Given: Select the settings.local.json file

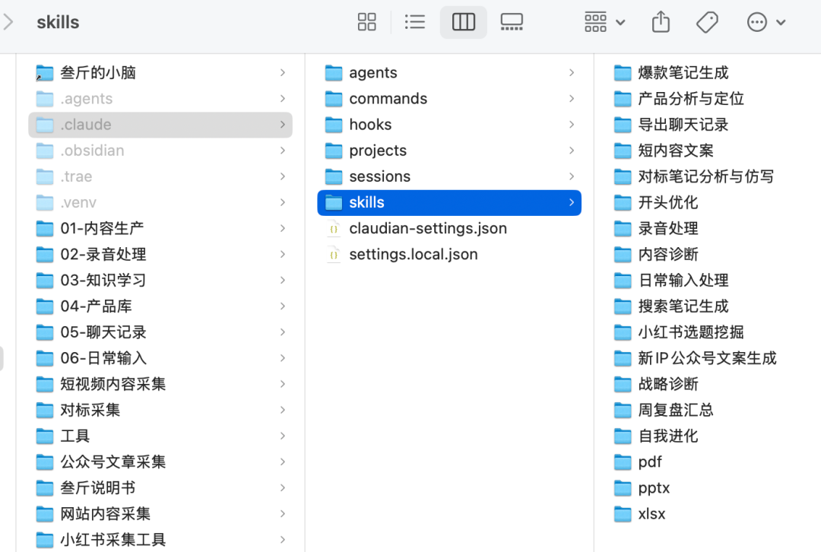Looking at the screenshot, I should coord(413,254).
